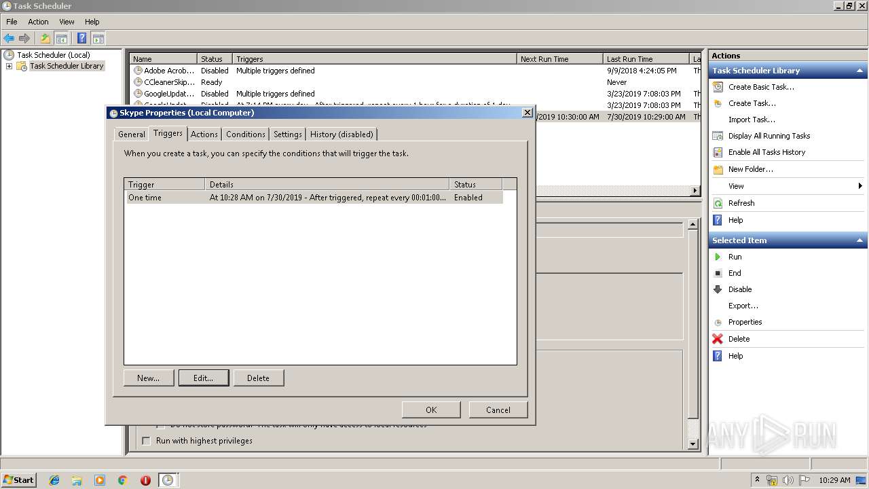The width and height of the screenshot is (869, 489).
Task: Open the Opera browser taskbar icon
Action: 145,480
